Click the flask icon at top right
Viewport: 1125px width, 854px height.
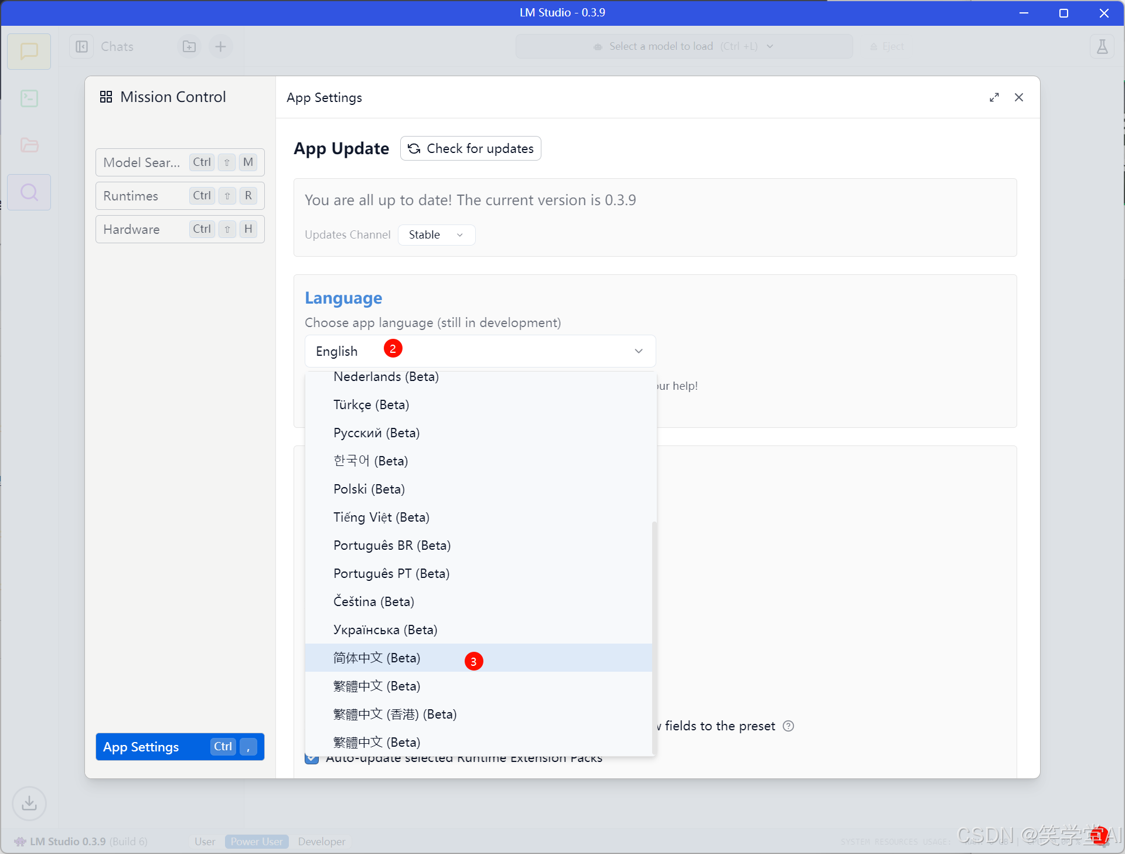click(x=1102, y=46)
